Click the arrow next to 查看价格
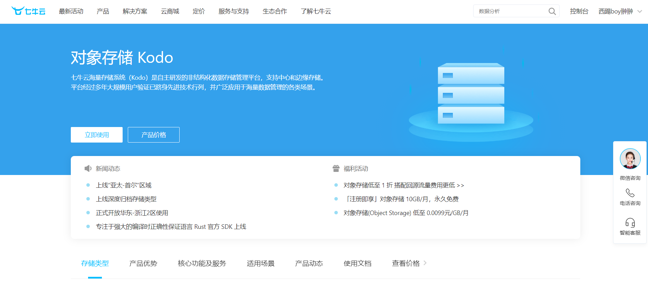648x292 pixels. (425, 263)
